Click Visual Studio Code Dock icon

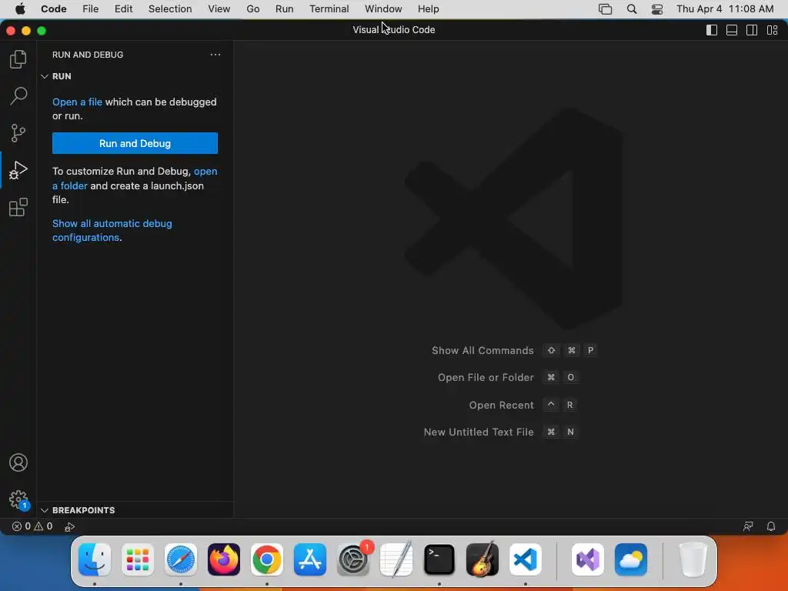tap(525, 559)
